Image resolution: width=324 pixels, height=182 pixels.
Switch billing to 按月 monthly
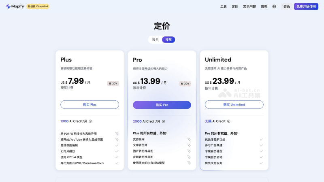(x=156, y=40)
